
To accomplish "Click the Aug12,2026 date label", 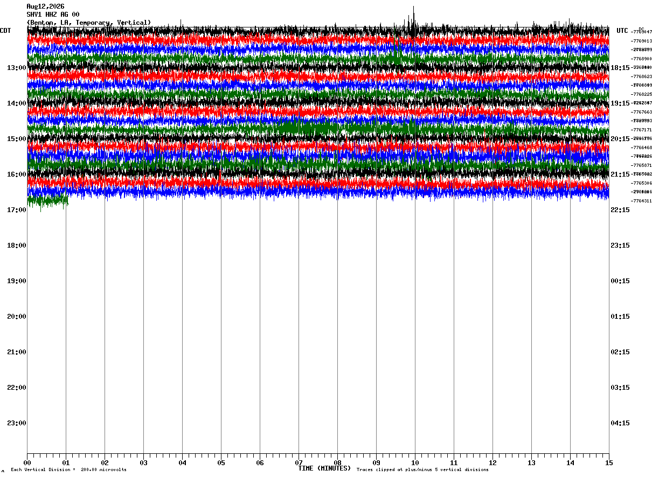I will pos(45,6).
